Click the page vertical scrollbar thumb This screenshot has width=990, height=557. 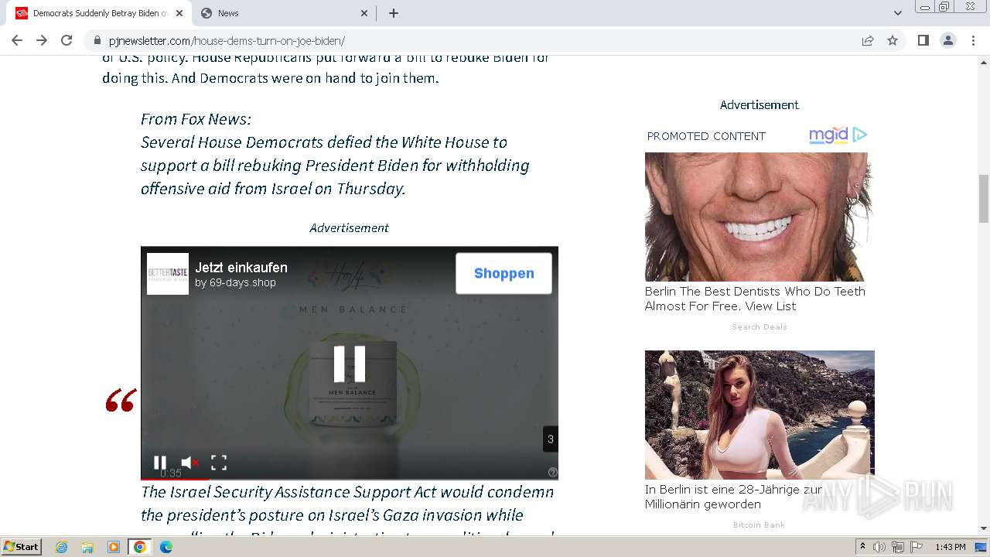[x=984, y=198]
